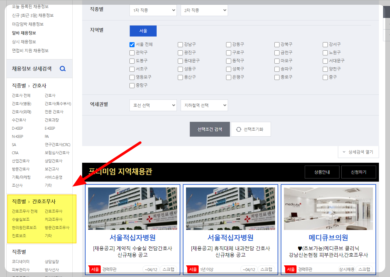Screen dimensions: 390x277
Task: Open 상담실장 category link
Action: coord(52,262)
